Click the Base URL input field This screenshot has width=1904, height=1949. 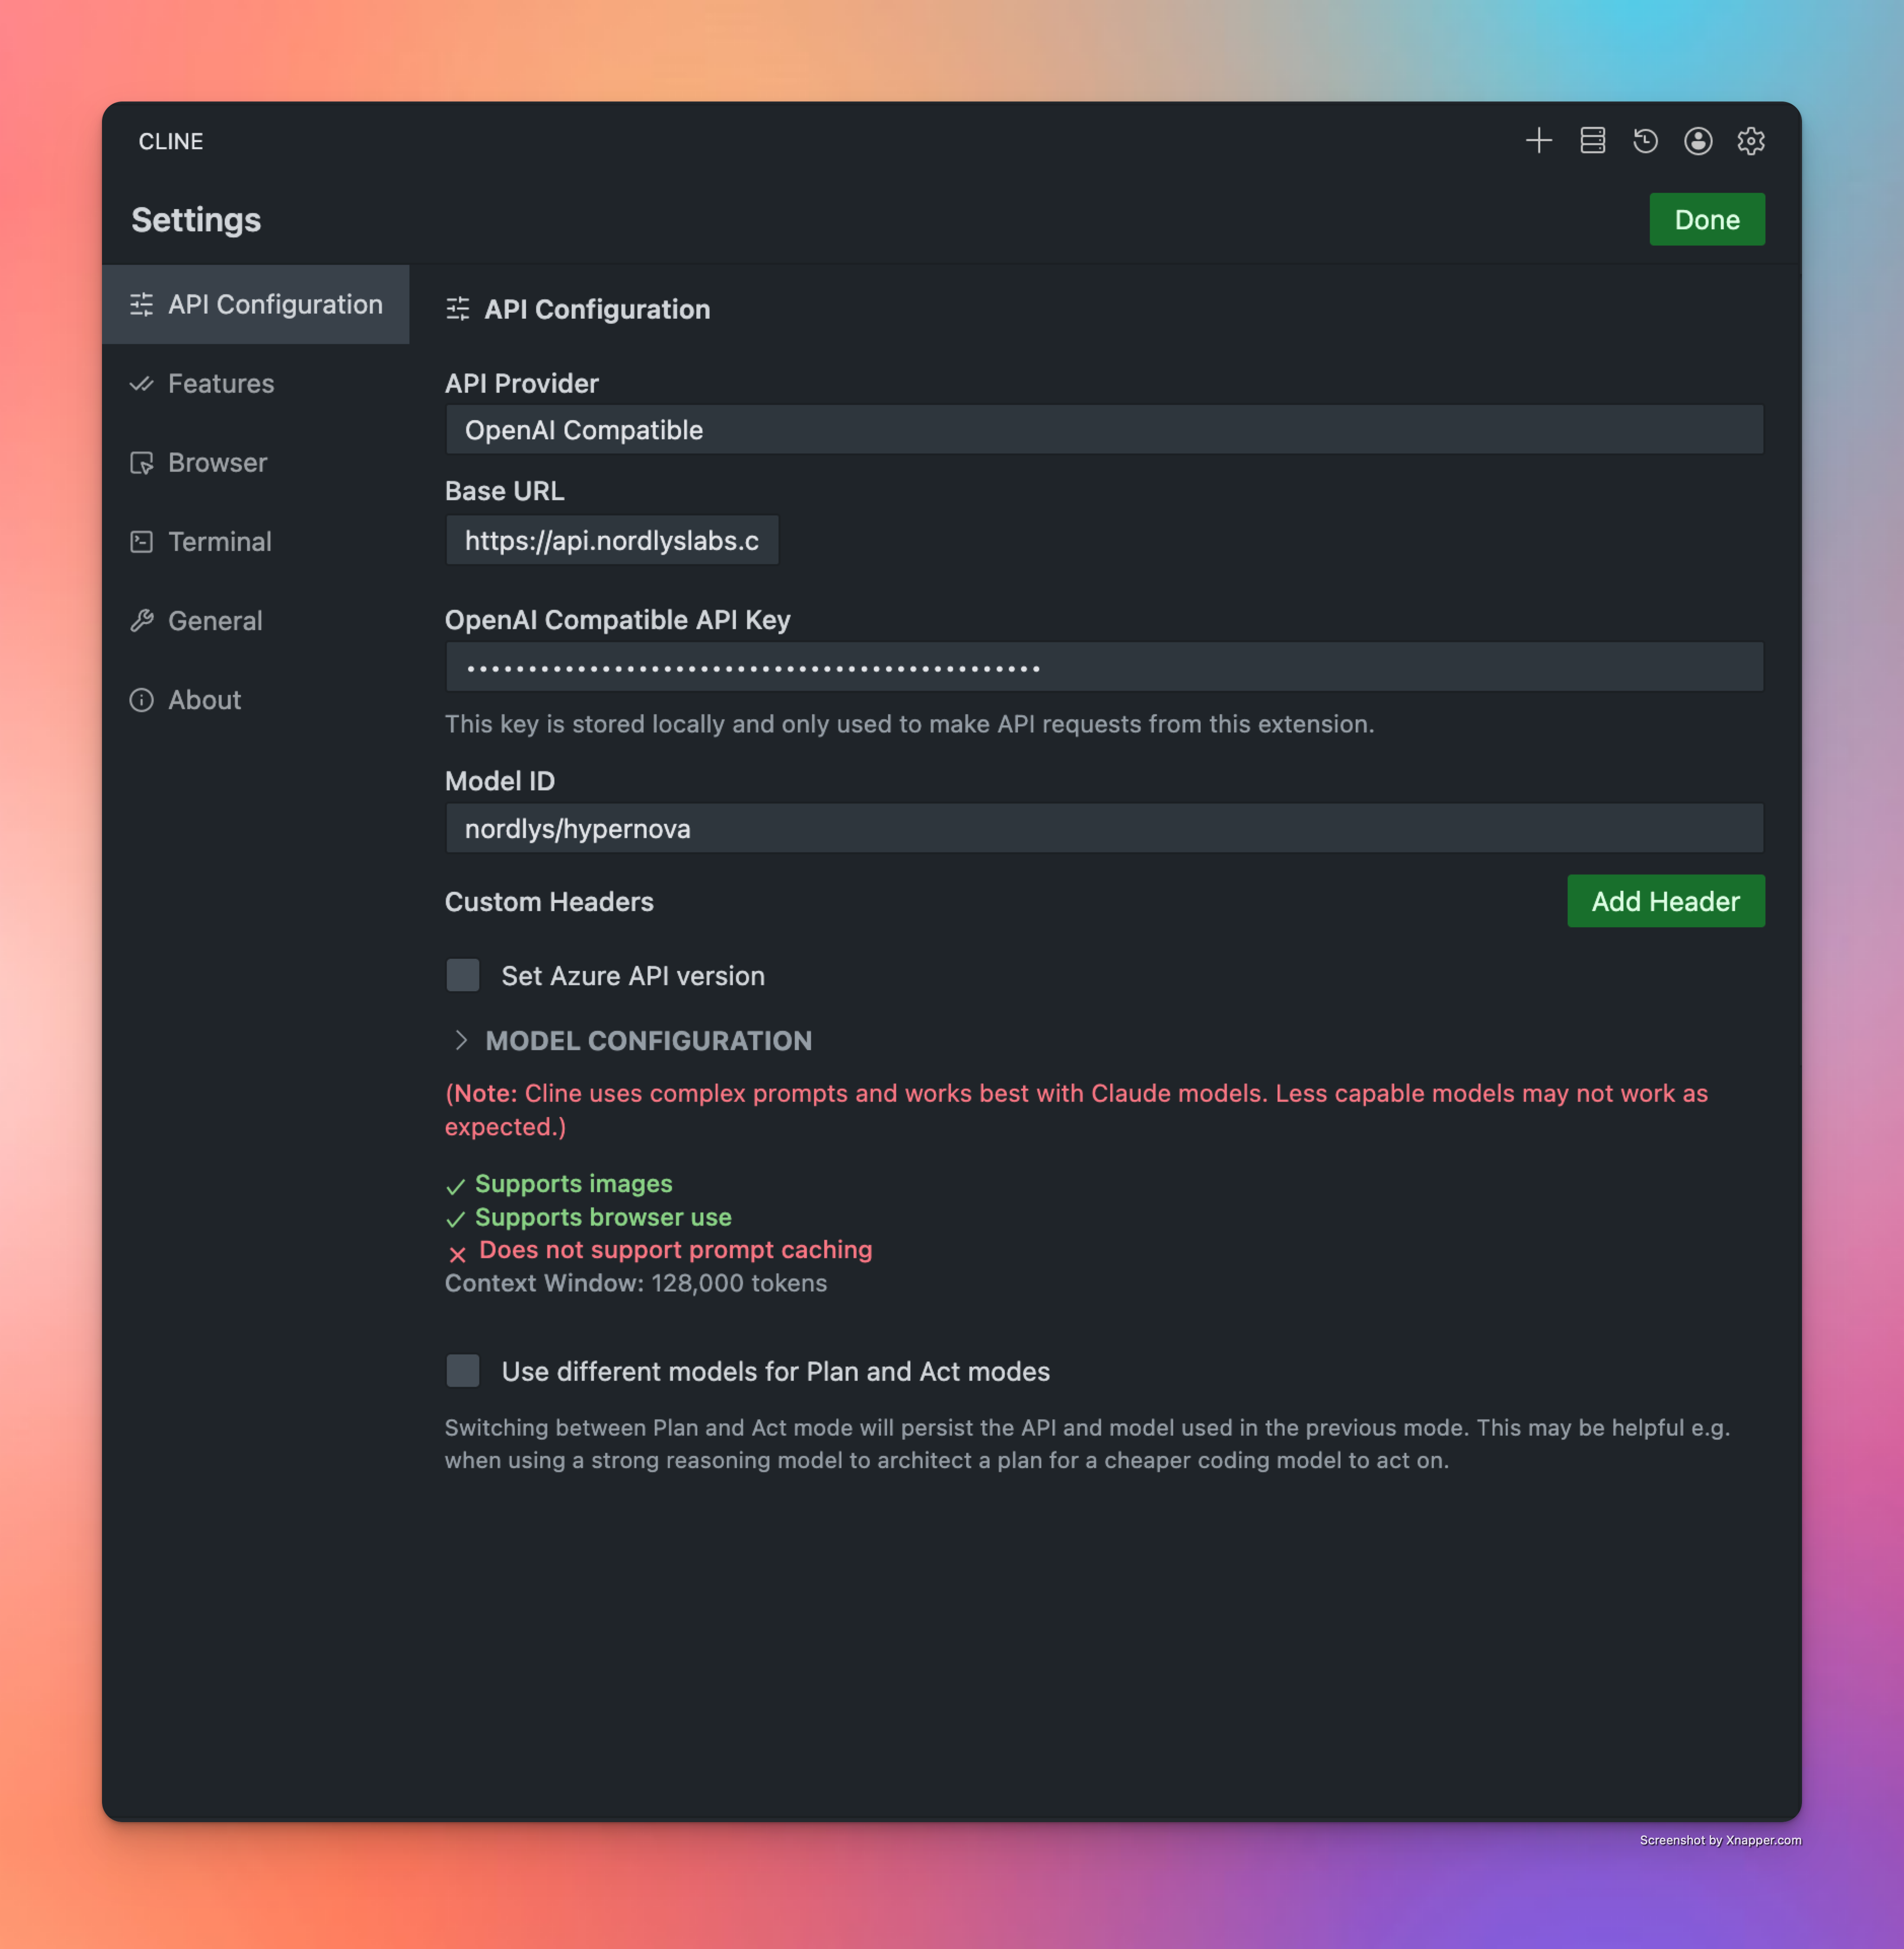612,540
